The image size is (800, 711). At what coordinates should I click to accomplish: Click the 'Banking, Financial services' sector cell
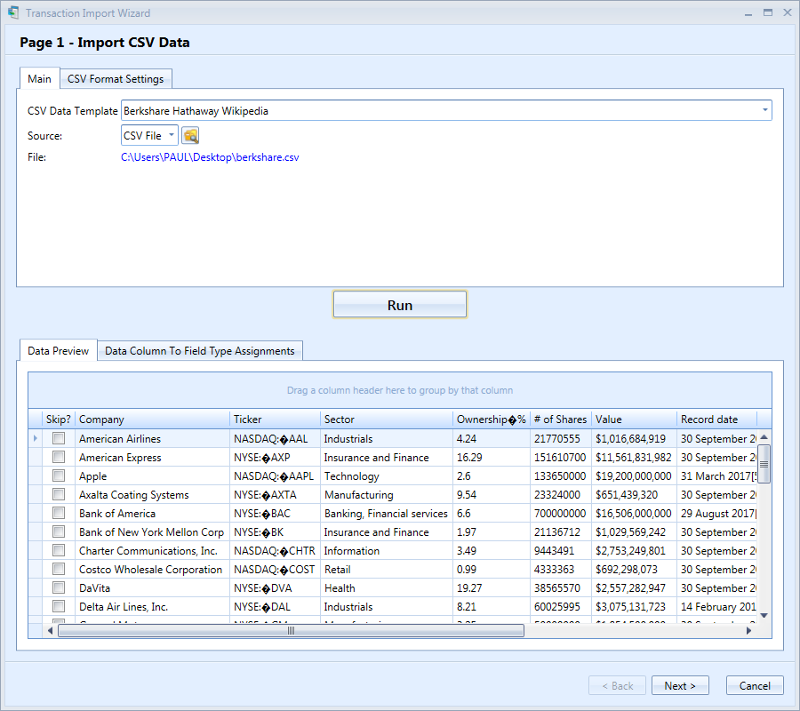[x=387, y=513]
